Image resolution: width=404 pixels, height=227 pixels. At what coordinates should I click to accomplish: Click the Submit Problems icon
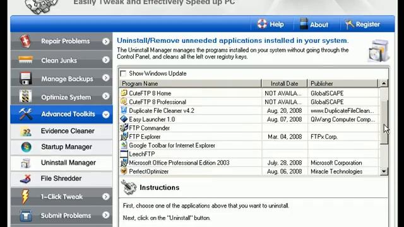[x=25, y=216]
